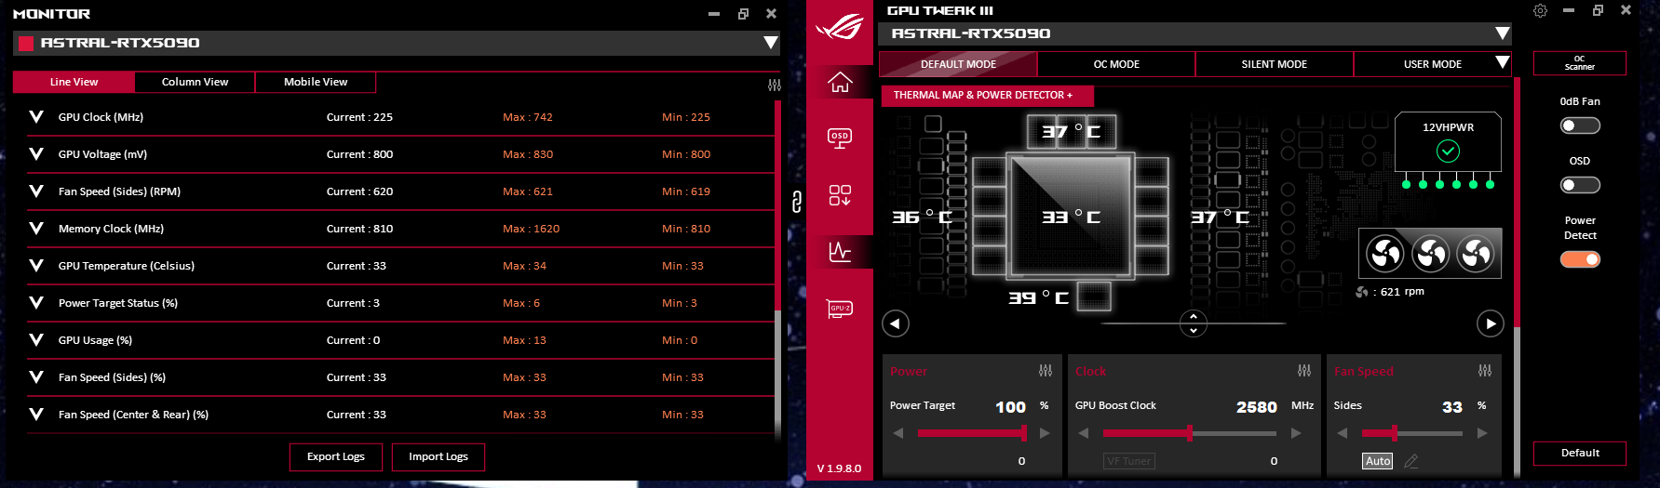Select OC Mode
1660x488 pixels.
(1116, 64)
